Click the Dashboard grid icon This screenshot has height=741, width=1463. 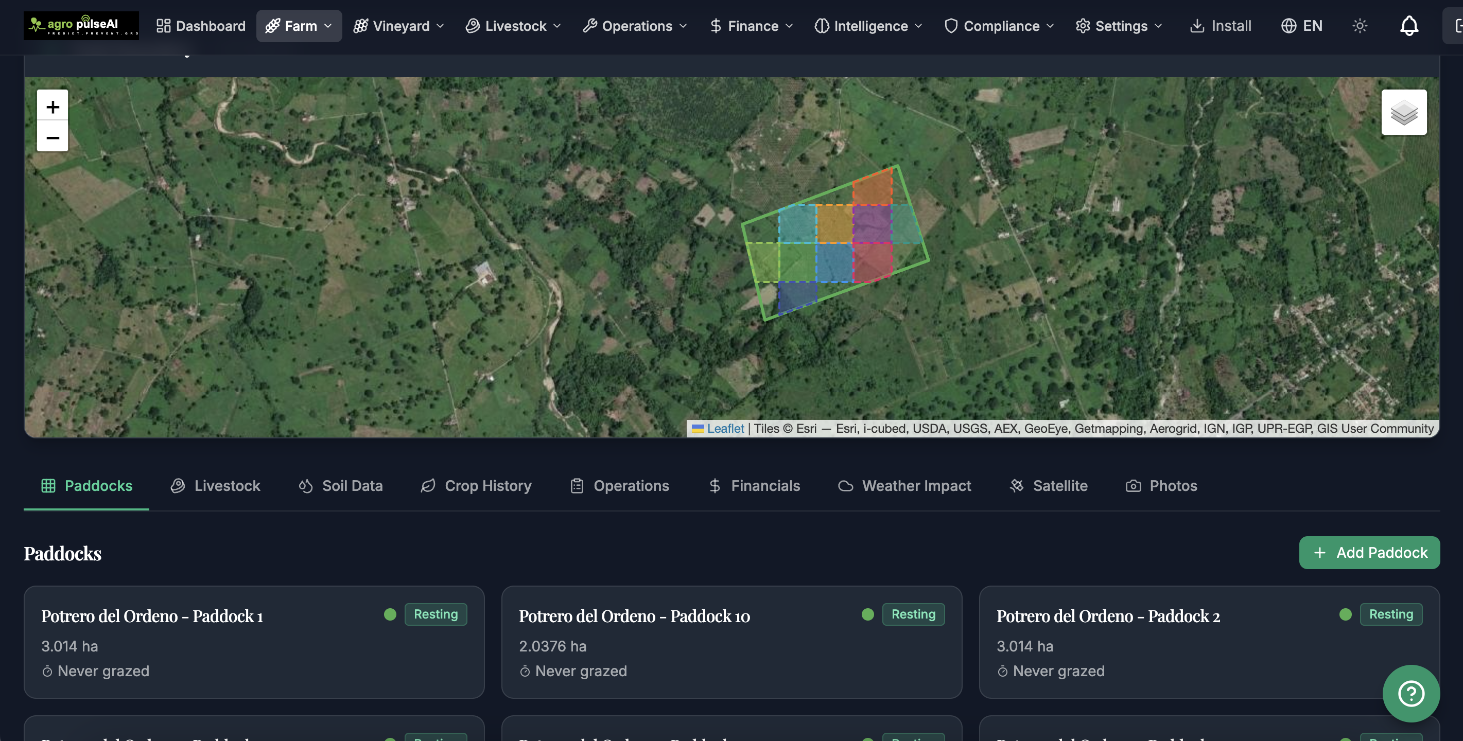coord(164,26)
